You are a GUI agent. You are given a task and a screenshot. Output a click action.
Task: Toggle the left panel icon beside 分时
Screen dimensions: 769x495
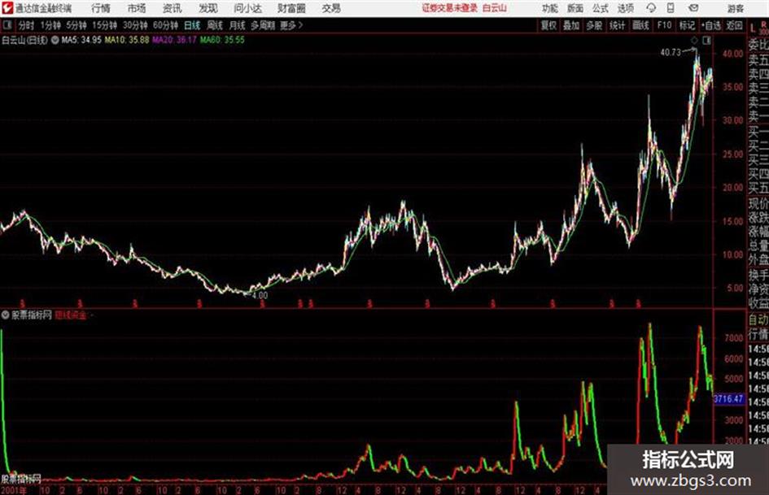pos(7,25)
